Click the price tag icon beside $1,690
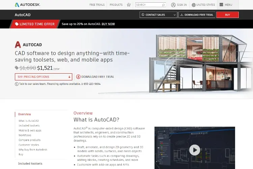 pyautogui.click(x=17, y=68)
